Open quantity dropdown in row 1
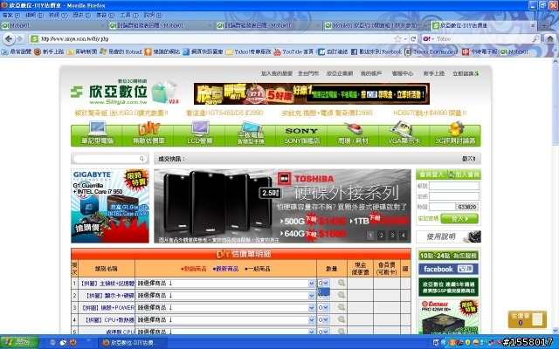 click(x=326, y=283)
